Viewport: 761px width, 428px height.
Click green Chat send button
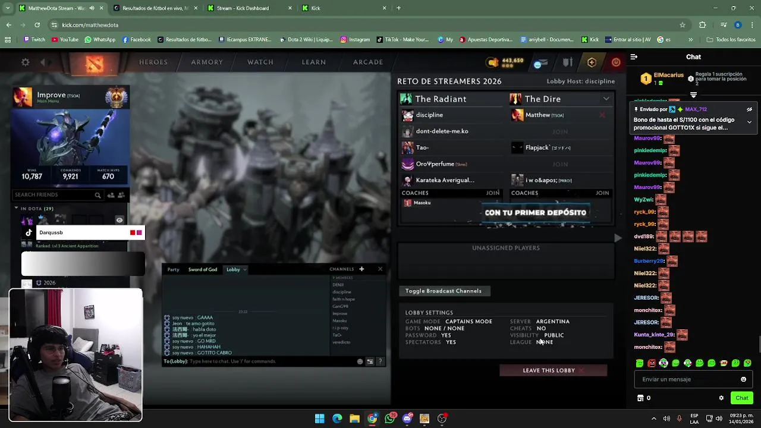coord(742,398)
